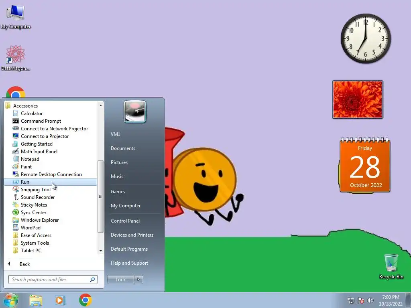Open Chrome from the taskbar
This screenshot has height=308, width=411.
[85, 300]
